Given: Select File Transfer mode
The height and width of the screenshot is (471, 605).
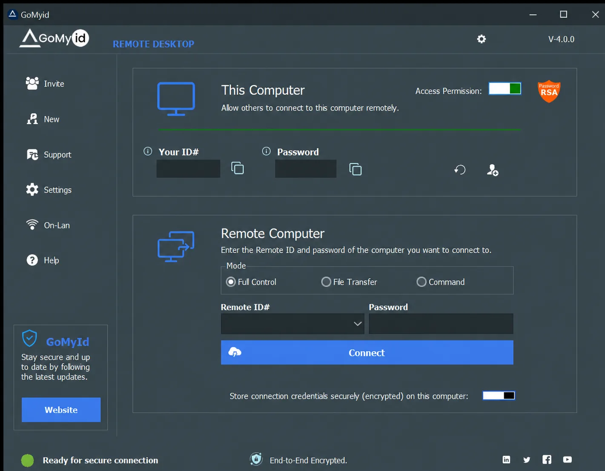Looking at the screenshot, I should 349,282.
